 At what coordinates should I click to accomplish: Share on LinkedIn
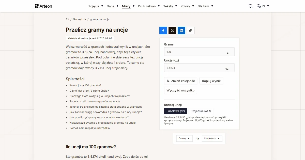[x=181, y=30]
